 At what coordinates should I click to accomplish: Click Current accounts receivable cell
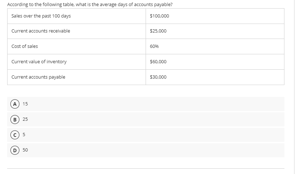[76, 31]
